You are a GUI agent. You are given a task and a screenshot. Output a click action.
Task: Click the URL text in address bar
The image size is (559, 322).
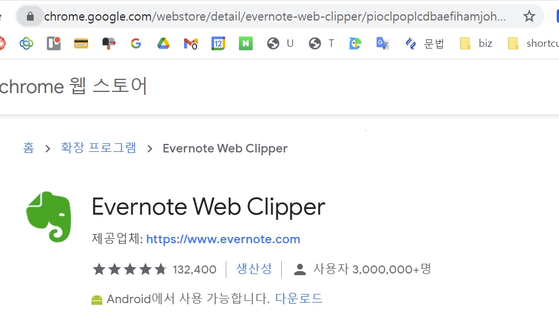[275, 17]
